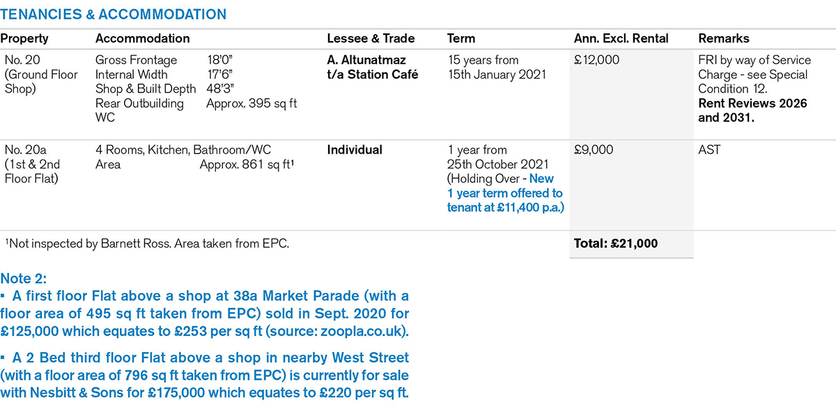Image resolution: width=836 pixels, height=407 pixels.
Task: Click the Term column header
Action: (461, 39)
